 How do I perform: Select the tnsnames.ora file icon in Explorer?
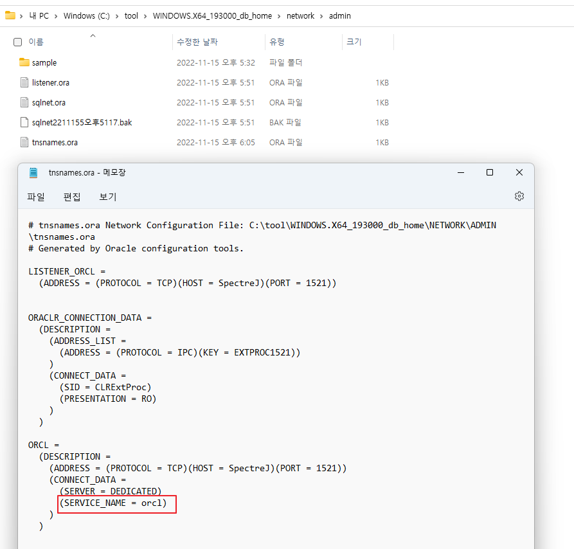coord(24,142)
